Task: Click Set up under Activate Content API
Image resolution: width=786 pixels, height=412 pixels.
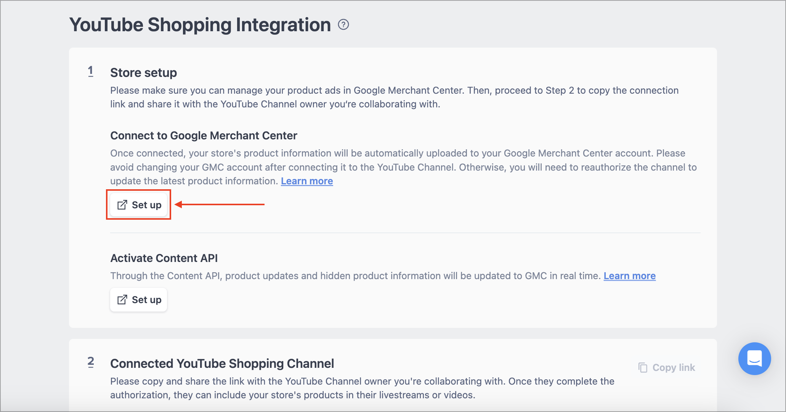Action: click(x=139, y=300)
